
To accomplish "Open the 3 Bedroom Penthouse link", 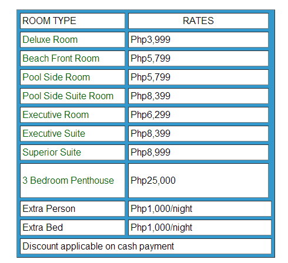I will click(68, 180).
